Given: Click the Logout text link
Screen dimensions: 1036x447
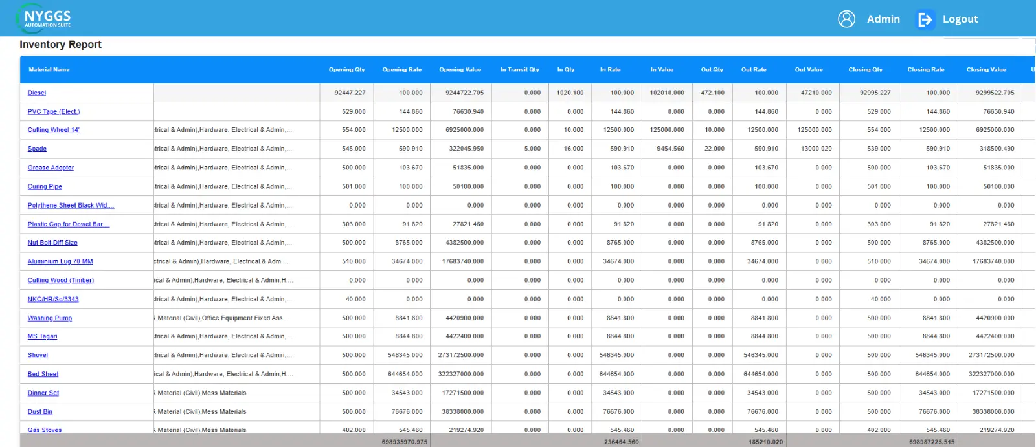Looking at the screenshot, I should point(960,19).
